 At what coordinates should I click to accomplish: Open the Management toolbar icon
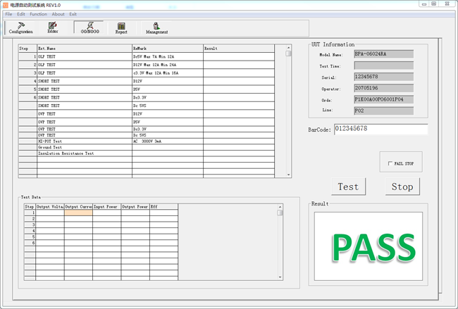157,28
